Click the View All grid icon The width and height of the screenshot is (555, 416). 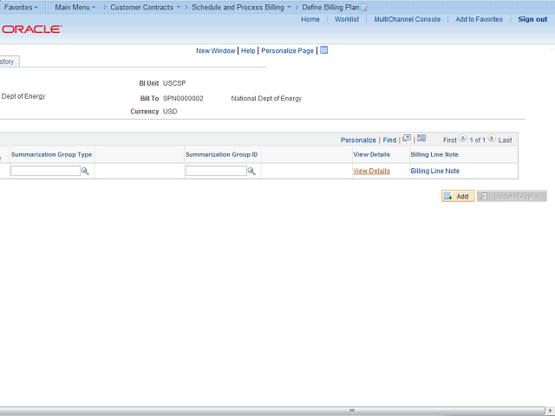407,138
